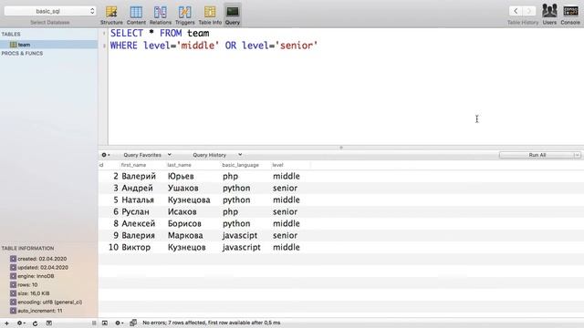584x328 pixels.
Task: Go back in table history
Action: [516, 11]
